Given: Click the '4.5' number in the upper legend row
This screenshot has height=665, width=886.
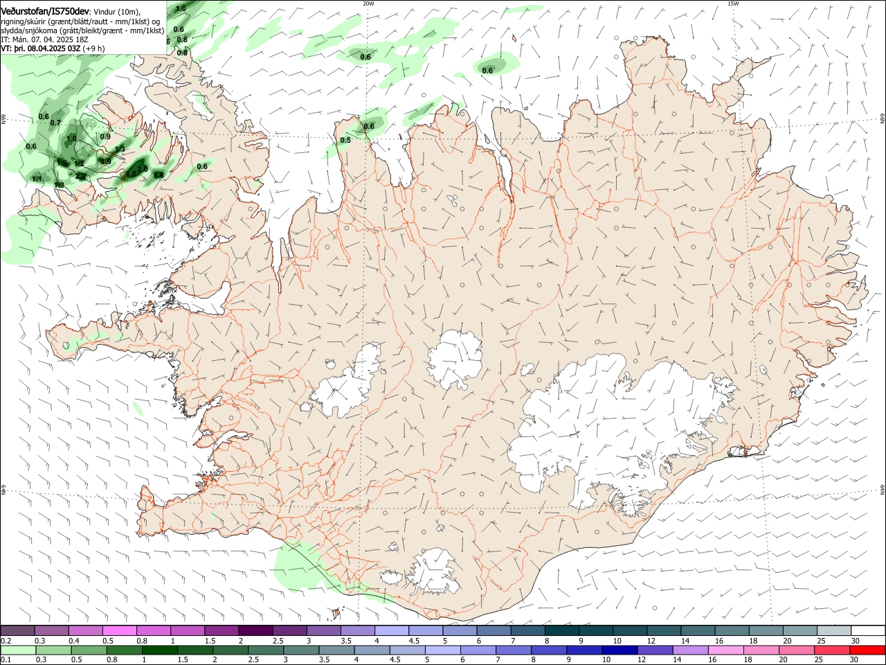Looking at the screenshot, I should click(x=414, y=641).
